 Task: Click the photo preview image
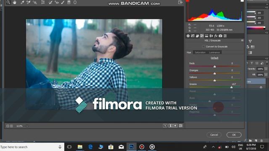(x=94, y=64)
